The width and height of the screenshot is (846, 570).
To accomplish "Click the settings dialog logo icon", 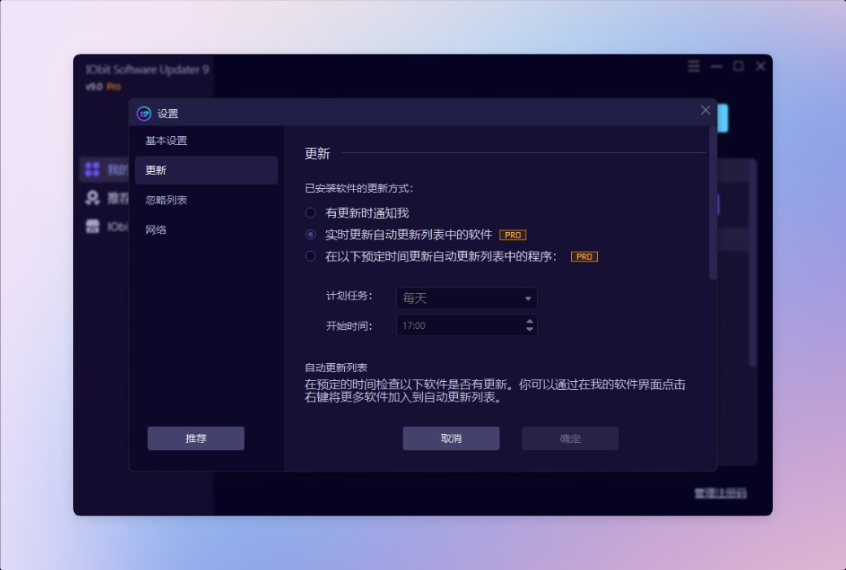I will tap(143, 113).
